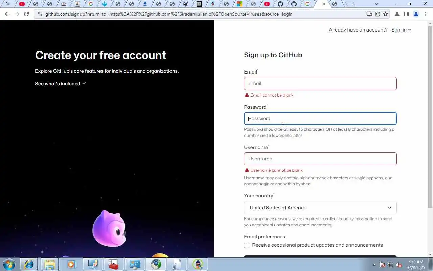Open Windows Explorer folder from taskbar

coord(49,264)
